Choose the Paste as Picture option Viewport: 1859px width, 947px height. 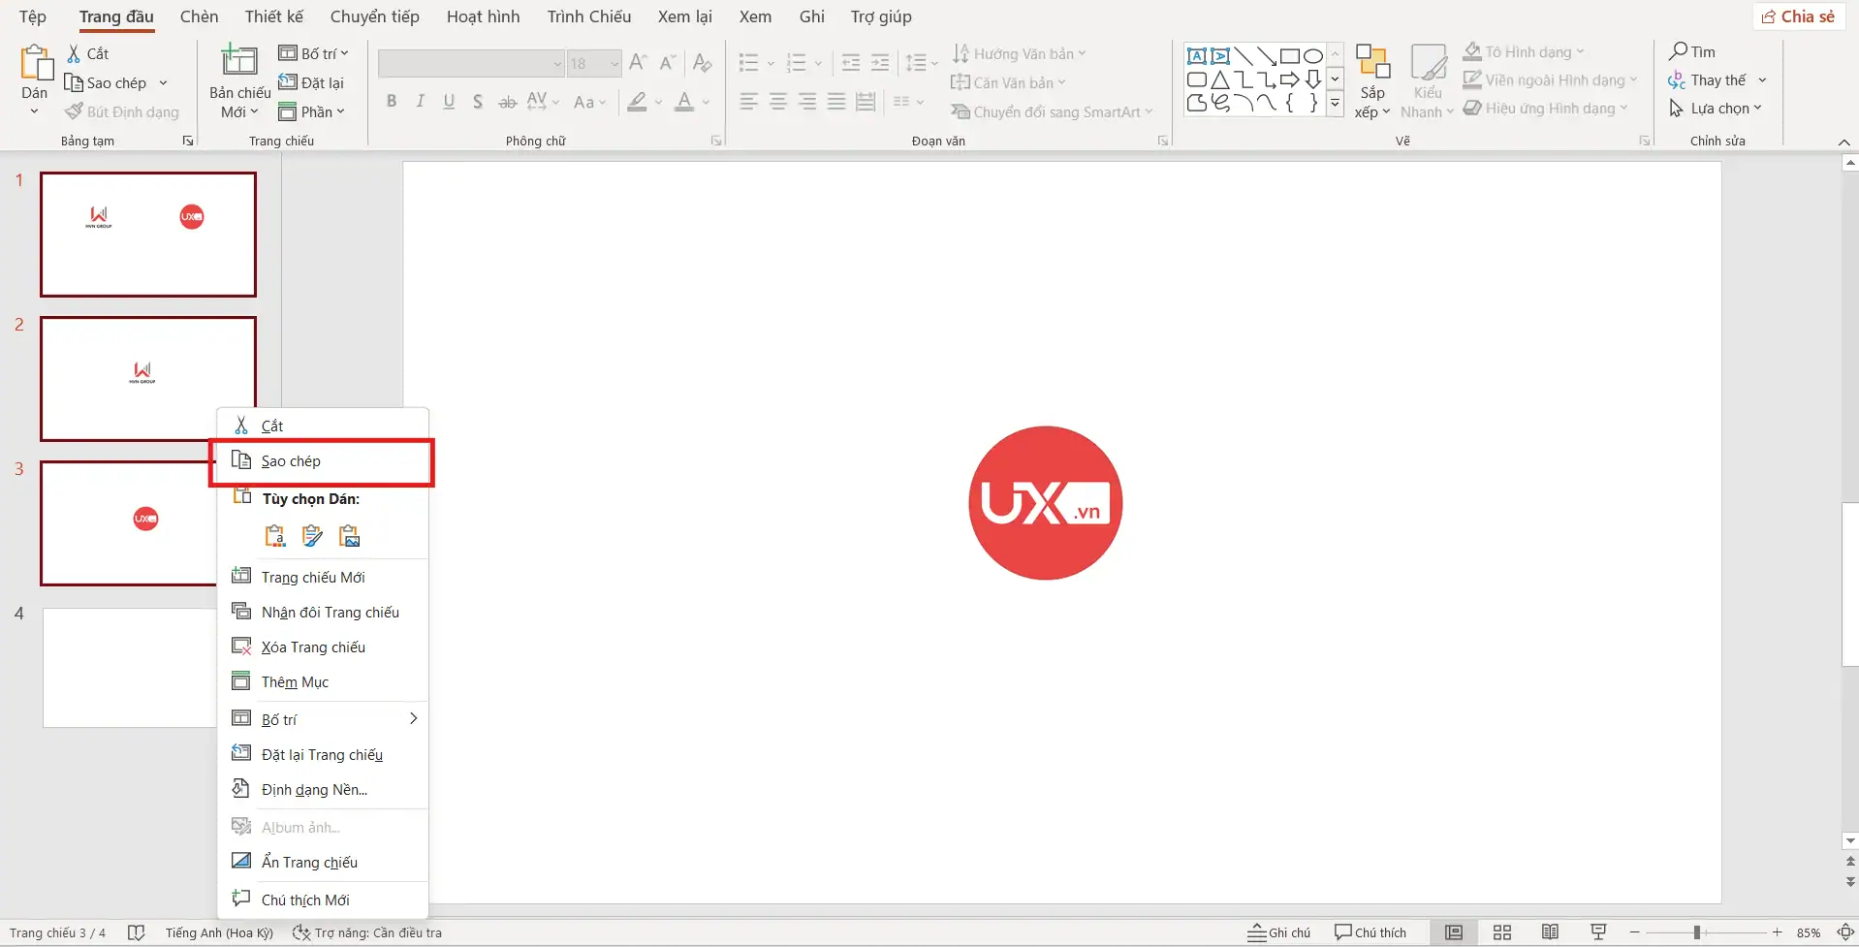click(x=349, y=536)
